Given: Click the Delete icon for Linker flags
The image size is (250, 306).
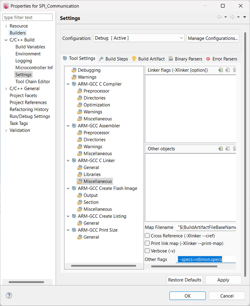Looking at the screenshot, I should pyautogui.click(x=227, y=70).
